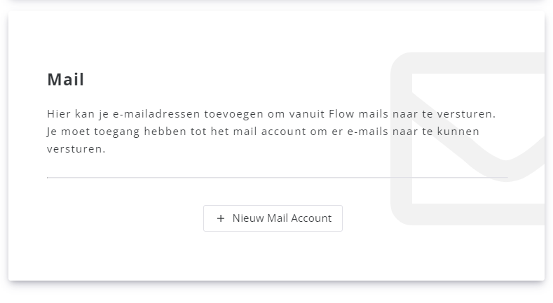This screenshot has width=553, height=303.
Task: Click the blank space left of the Nieuw button
Action: pos(126,218)
